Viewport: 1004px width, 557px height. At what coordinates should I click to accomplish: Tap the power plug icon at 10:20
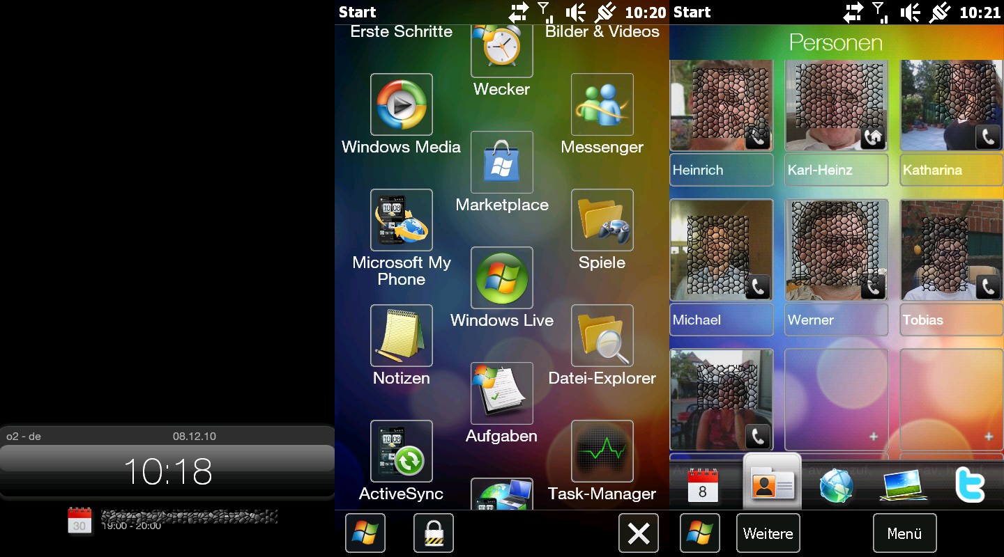point(604,12)
